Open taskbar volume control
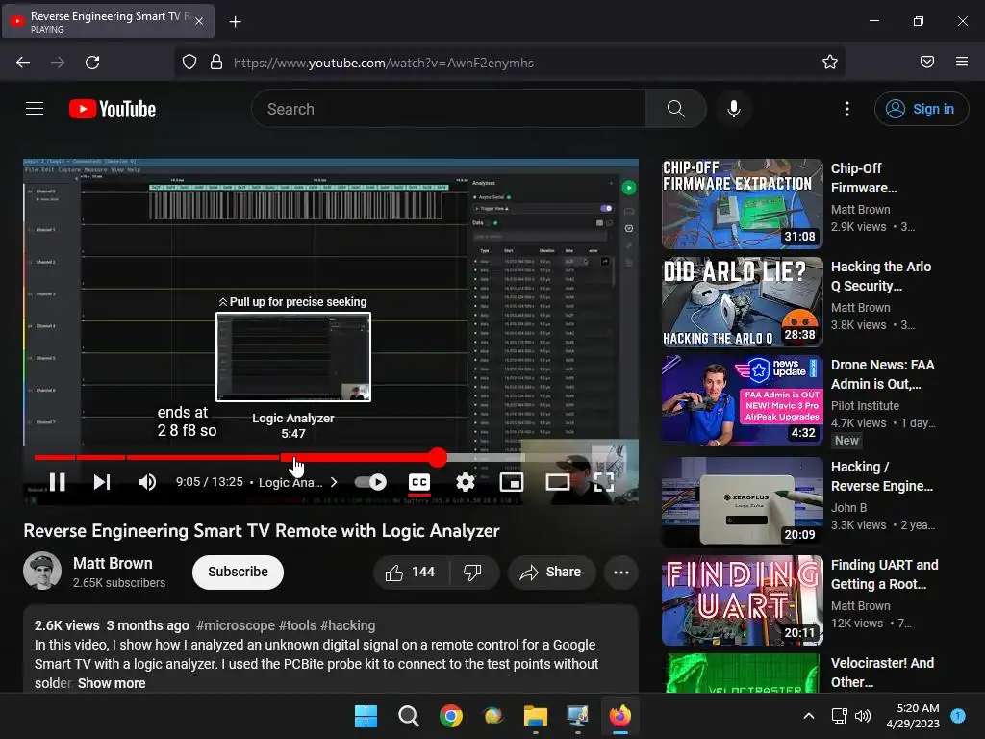Image resolution: width=985 pixels, height=739 pixels. [863, 716]
